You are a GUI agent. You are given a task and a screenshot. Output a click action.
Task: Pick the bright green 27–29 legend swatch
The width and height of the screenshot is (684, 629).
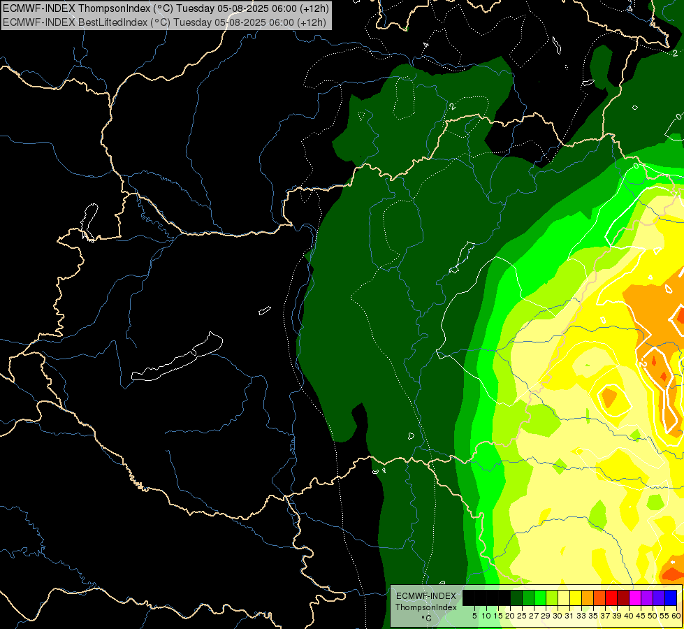pyautogui.click(x=540, y=598)
